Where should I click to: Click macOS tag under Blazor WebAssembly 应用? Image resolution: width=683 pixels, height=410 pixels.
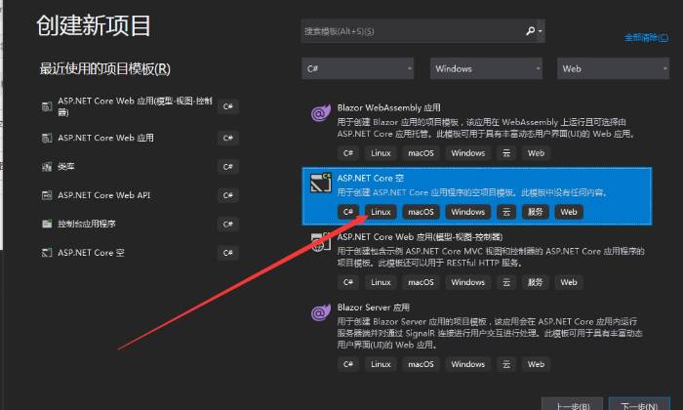pos(421,153)
